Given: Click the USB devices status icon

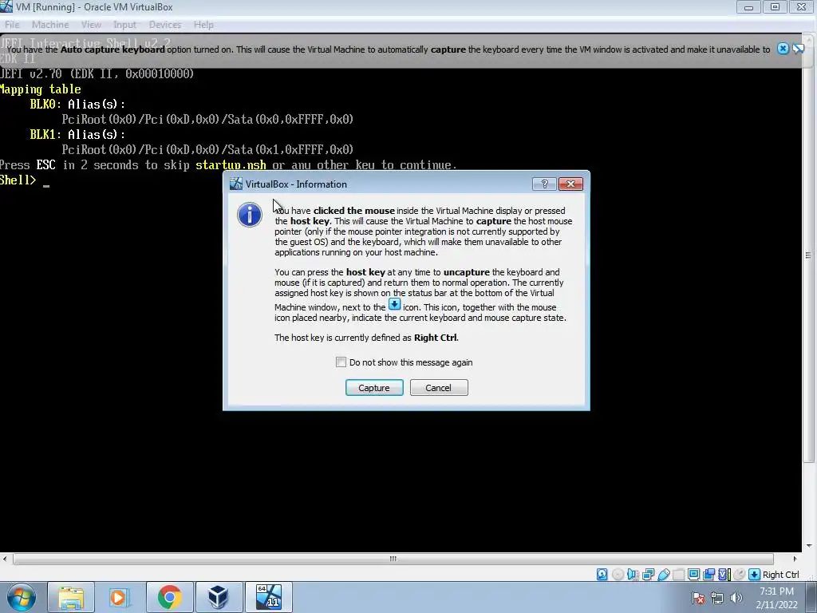Looking at the screenshot, I should click(x=663, y=575).
